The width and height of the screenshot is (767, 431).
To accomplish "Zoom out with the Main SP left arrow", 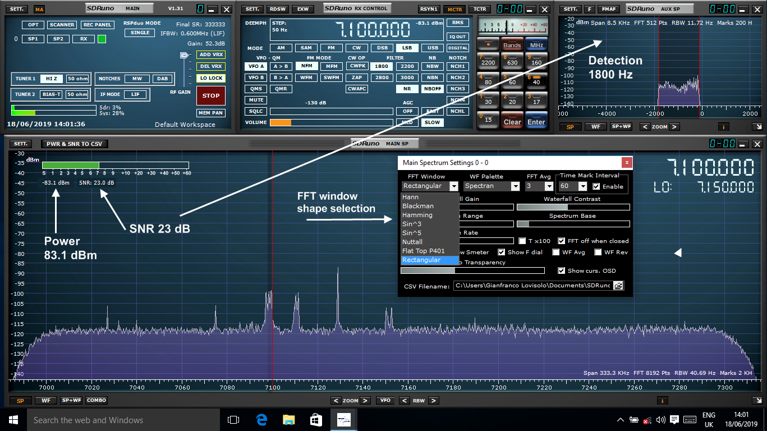I will [x=336, y=401].
